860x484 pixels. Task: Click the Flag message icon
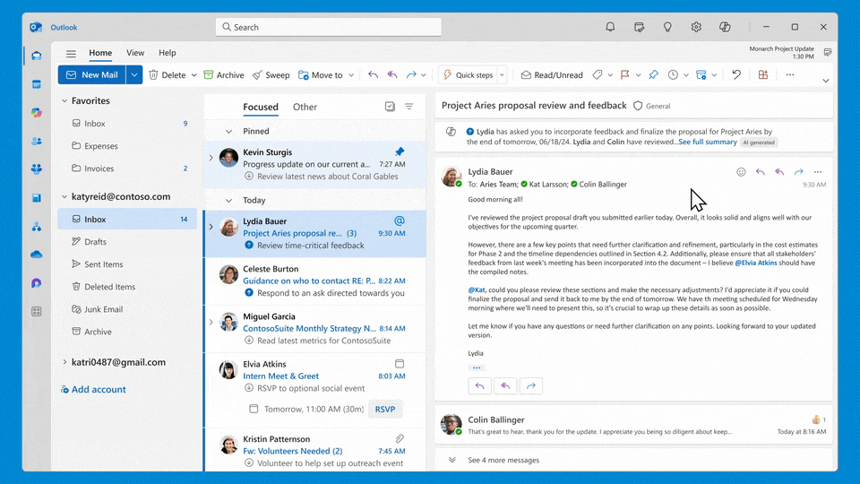click(624, 75)
